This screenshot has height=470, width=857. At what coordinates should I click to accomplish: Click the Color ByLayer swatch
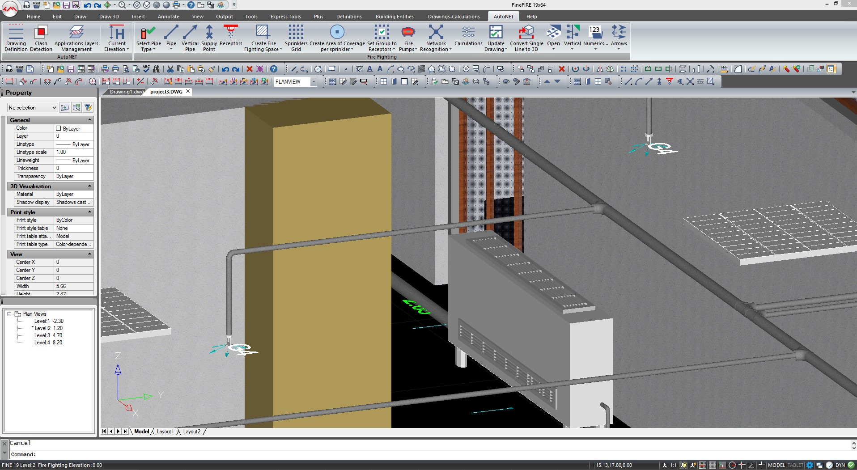(x=58, y=128)
